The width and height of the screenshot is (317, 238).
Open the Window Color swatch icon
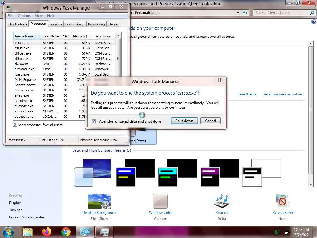point(160,201)
